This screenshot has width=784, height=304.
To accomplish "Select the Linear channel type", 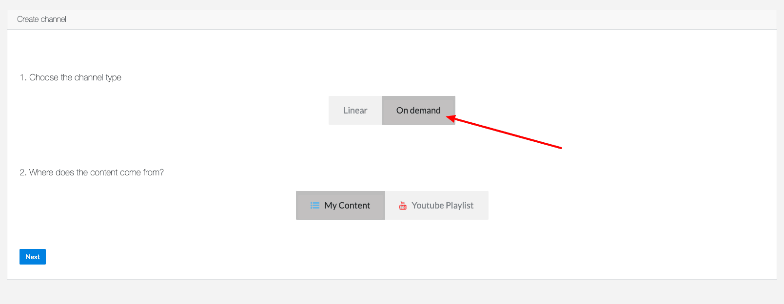I will pos(355,110).
